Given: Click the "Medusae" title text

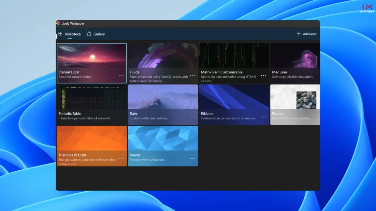Looking at the screenshot, I should click(x=280, y=72).
